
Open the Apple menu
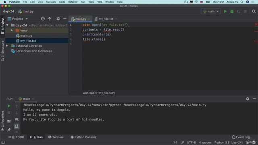tap(4, 2)
